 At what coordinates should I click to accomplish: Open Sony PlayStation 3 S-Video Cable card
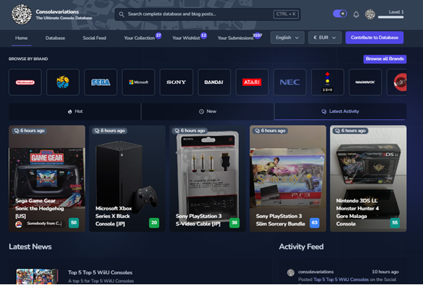pos(207,178)
